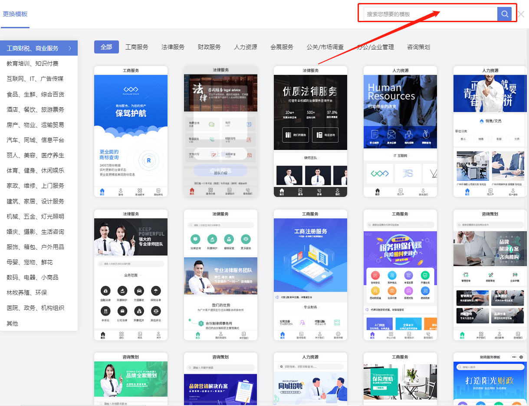Show the 咨询策划 filter tab

(x=418, y=47)
